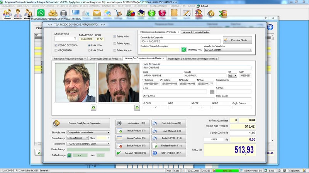Open Observações Gerais do Pedido tab
This screenshot has height=173, width=309.
pos(105,59)
